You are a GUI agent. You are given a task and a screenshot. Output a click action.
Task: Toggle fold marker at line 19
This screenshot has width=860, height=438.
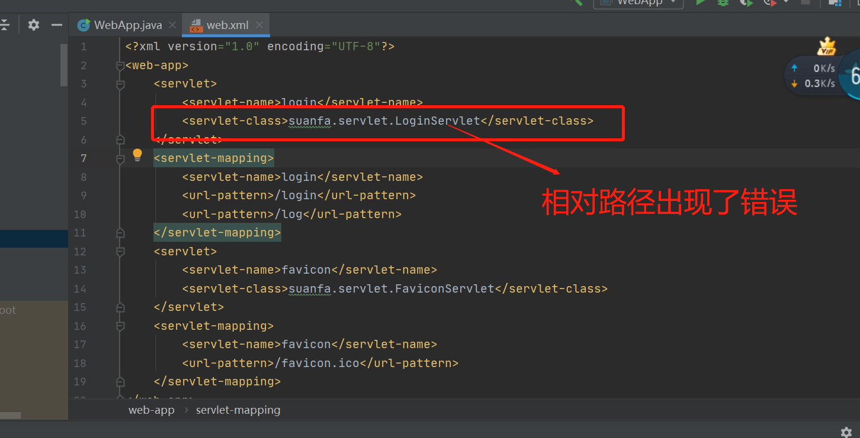coord(121,381)
